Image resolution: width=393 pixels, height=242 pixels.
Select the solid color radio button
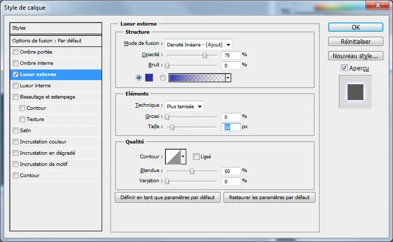[139, 78]
